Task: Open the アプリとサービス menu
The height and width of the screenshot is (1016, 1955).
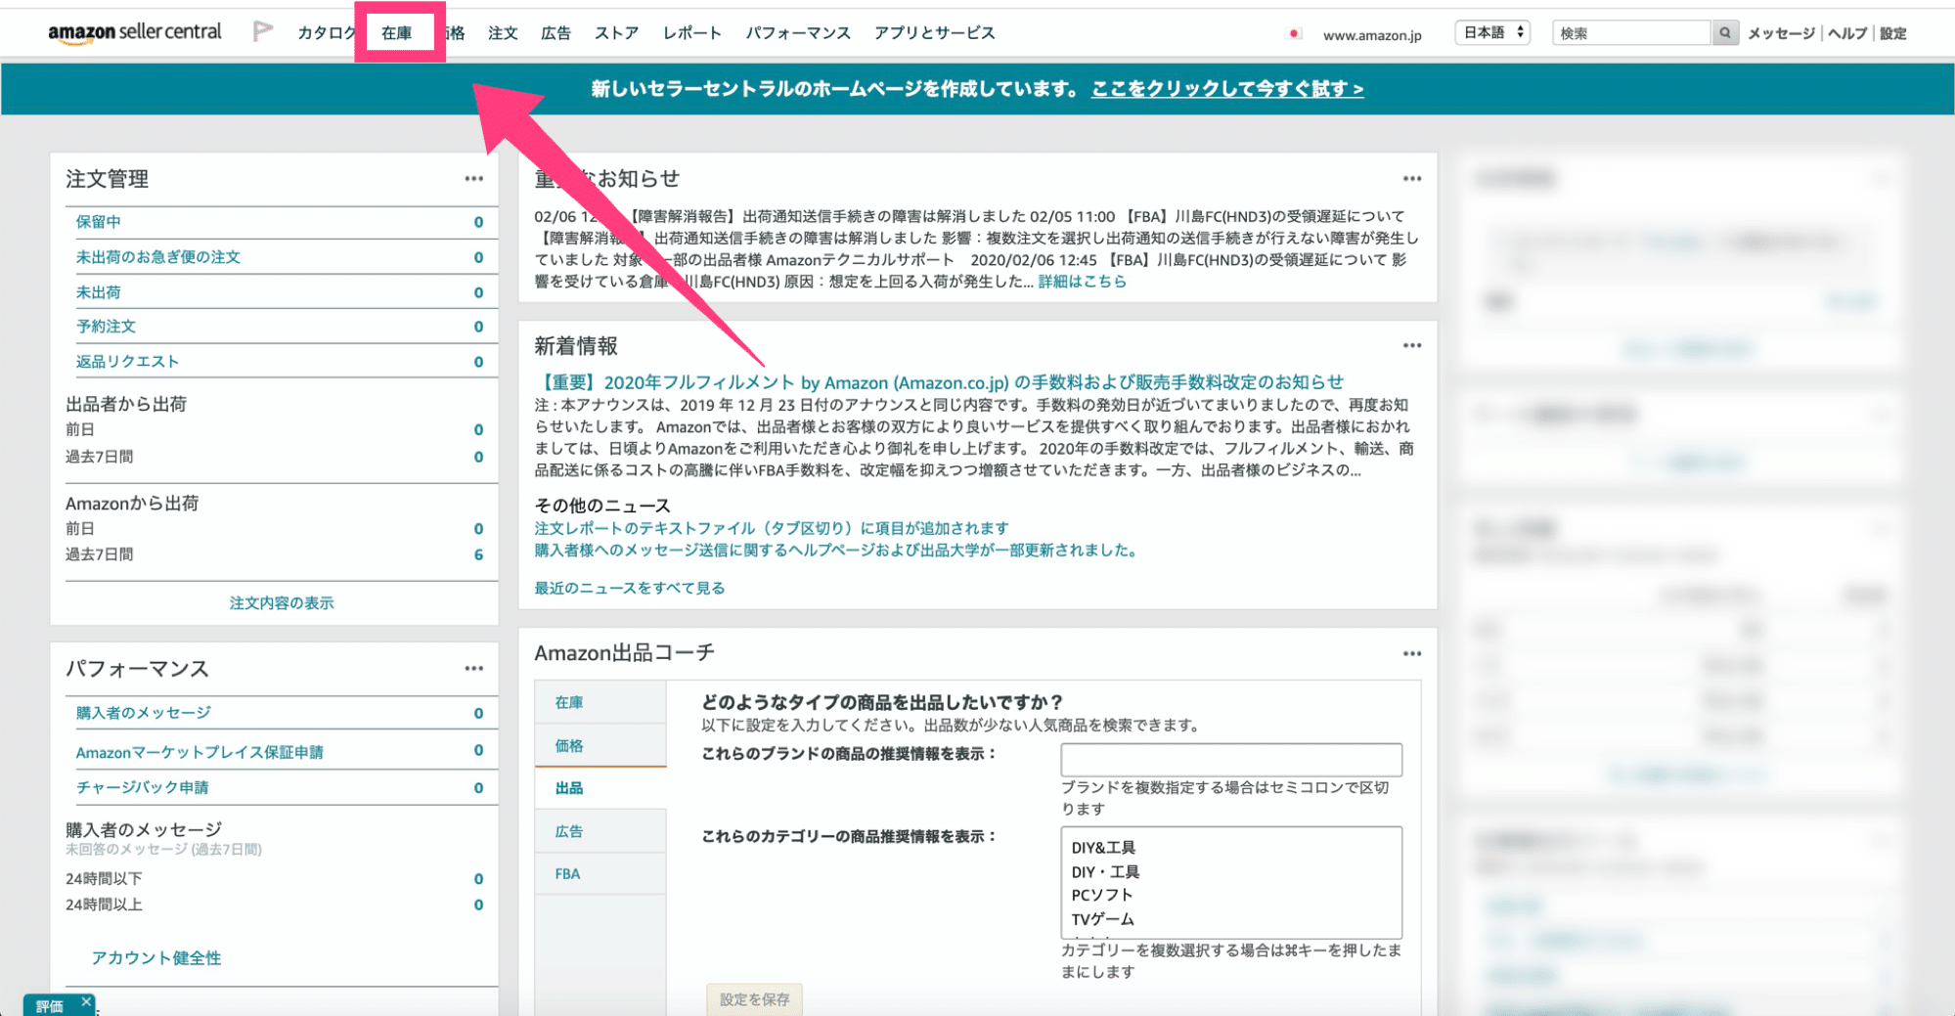Action: coord(934,33)
